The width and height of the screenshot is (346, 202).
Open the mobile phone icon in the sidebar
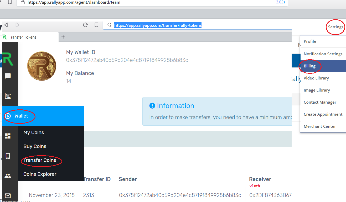coord(8,156)
